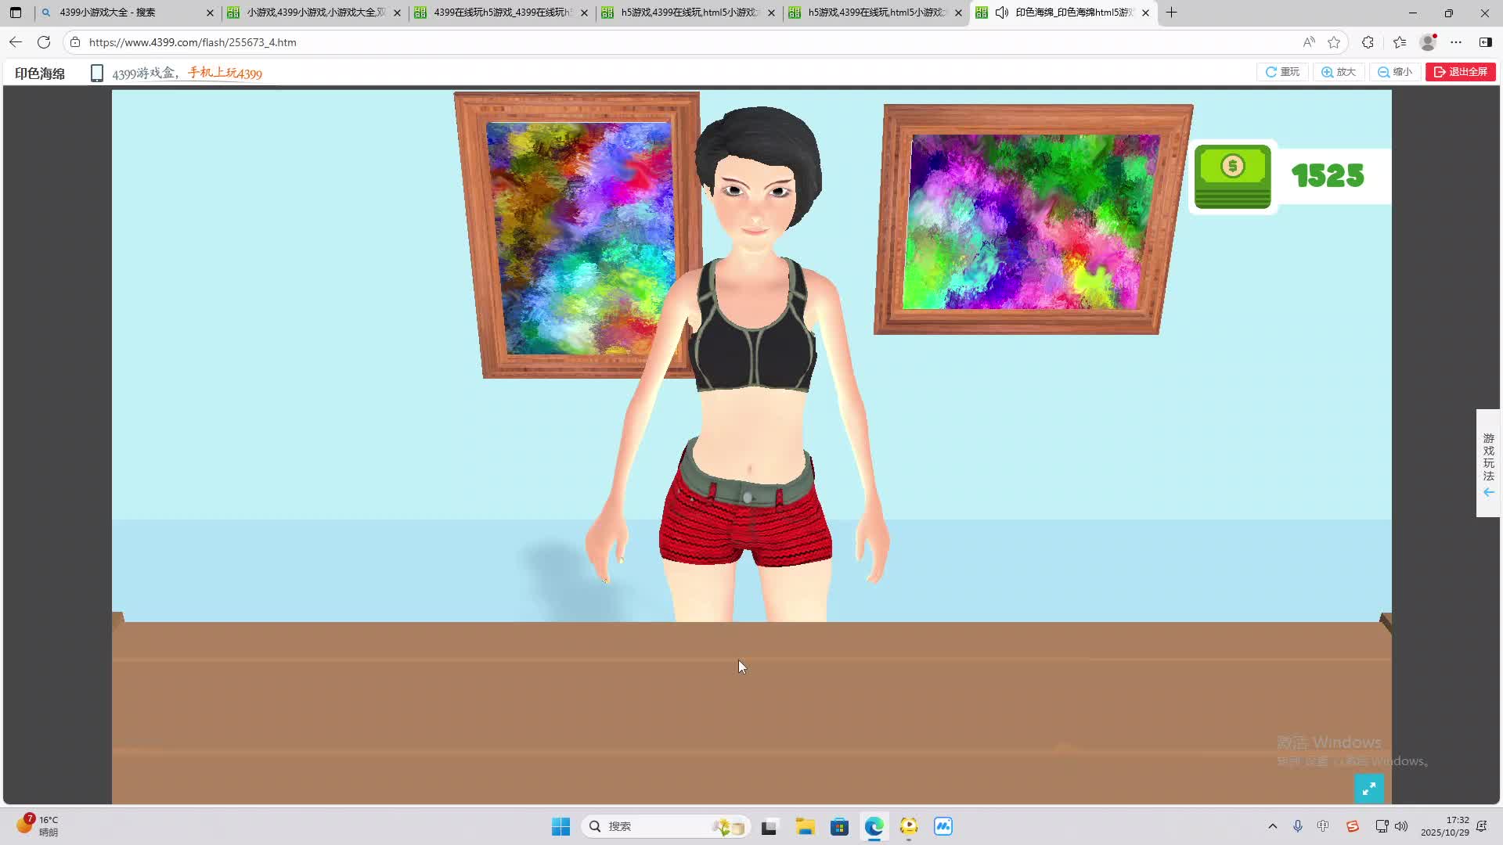
Task: Click the right colorful framed painting
Action: tap(1032, 221)
